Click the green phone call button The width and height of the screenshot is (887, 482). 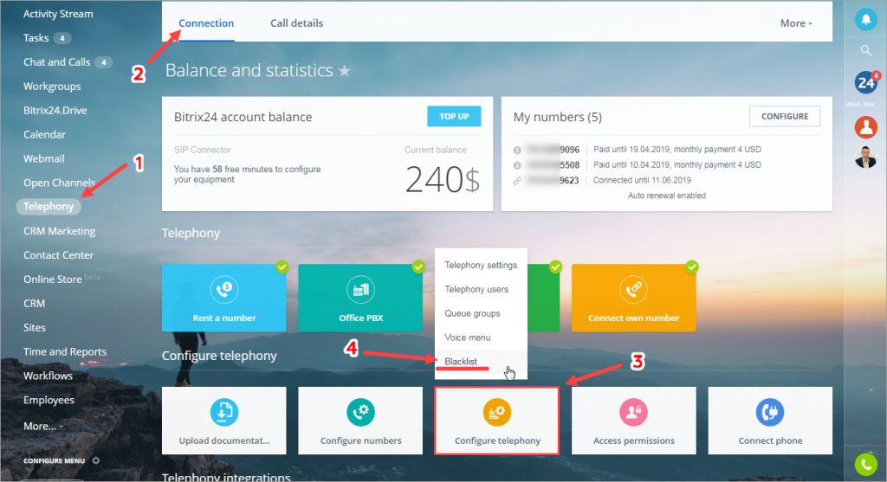865,465
